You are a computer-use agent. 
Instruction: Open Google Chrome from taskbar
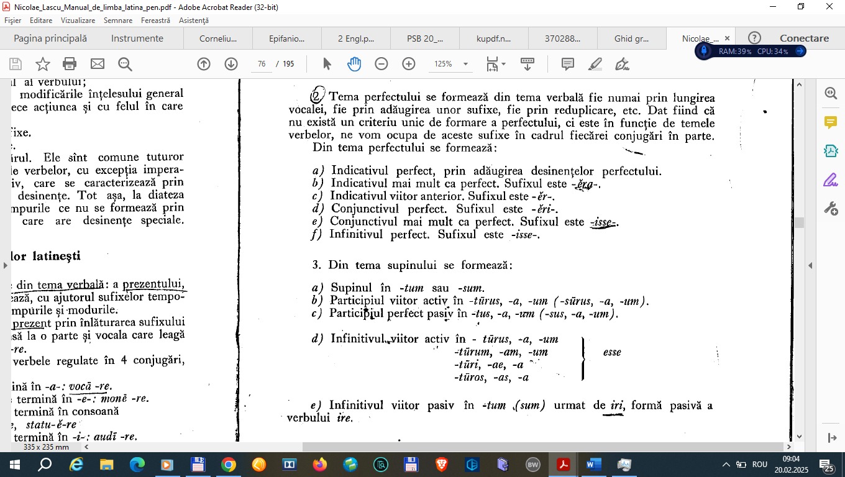pos(228,465)
